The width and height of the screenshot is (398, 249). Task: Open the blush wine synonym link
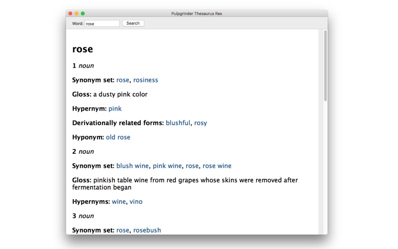132,166
